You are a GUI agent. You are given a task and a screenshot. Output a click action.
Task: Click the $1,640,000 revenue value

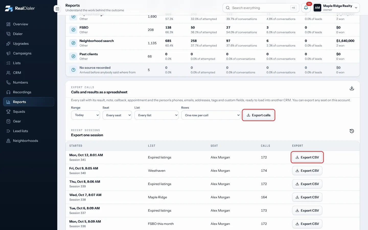click(345, 41)
